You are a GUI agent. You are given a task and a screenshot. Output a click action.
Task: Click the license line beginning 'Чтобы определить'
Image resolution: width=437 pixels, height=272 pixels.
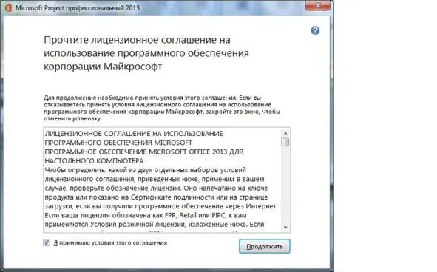pos(145,170)
